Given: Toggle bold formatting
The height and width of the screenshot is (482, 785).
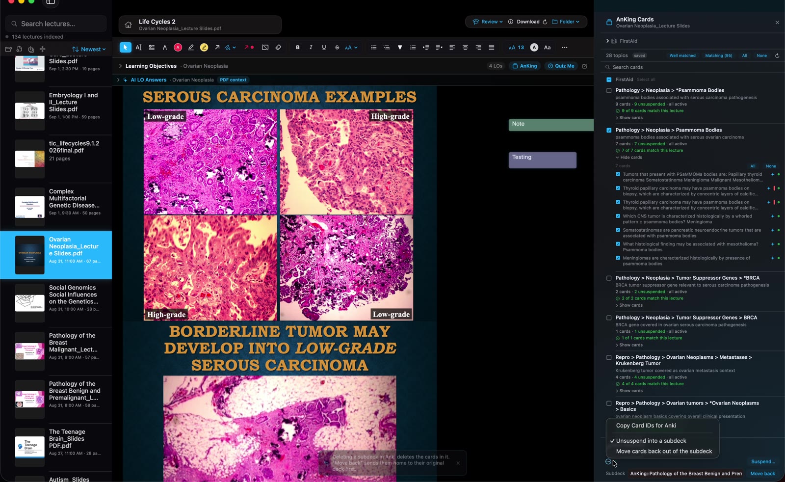Looking at the screenshot, I should tap(298, 48).
